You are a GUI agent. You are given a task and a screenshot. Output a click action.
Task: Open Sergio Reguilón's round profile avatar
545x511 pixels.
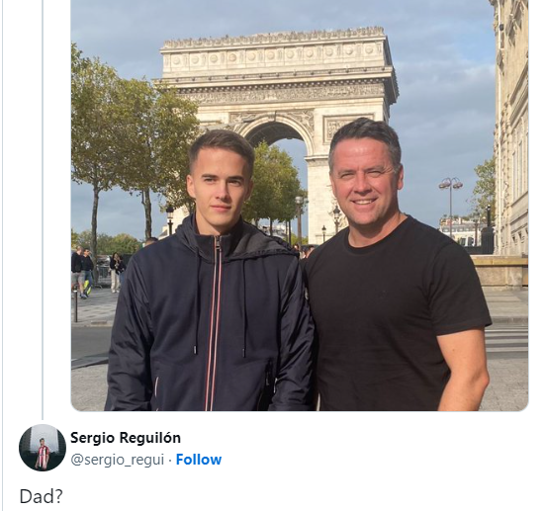(43, 448)
